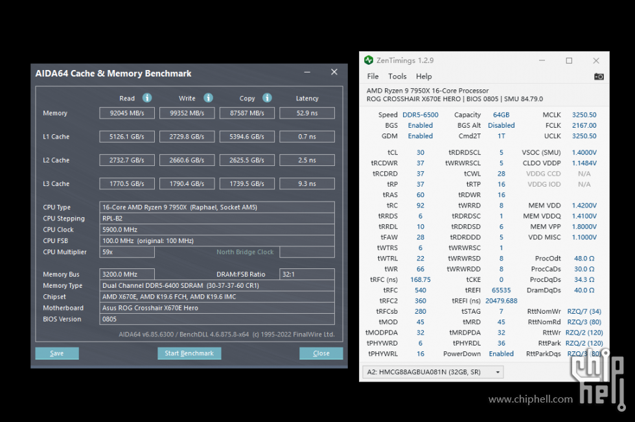Image resolution: width=635 pixels, height=422 pixels.
Task: Click the tSTAG value 7
Action: [x=501, y=311]
